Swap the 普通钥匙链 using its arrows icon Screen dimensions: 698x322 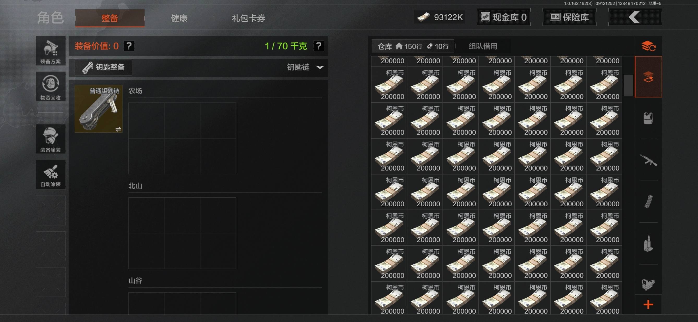(x=118, y=129)
